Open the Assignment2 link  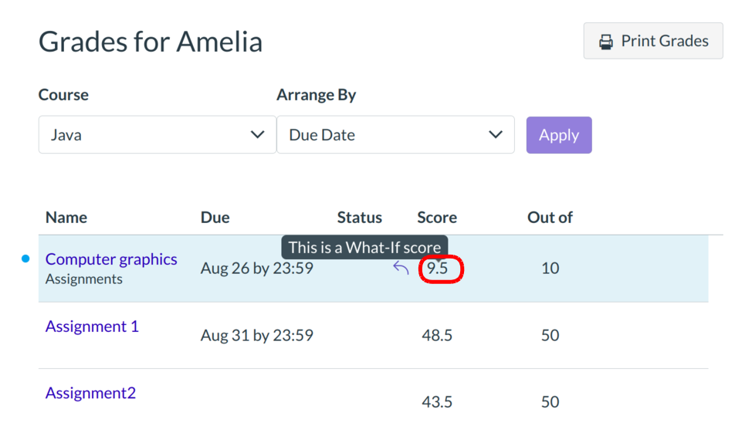tap(90, 393)
